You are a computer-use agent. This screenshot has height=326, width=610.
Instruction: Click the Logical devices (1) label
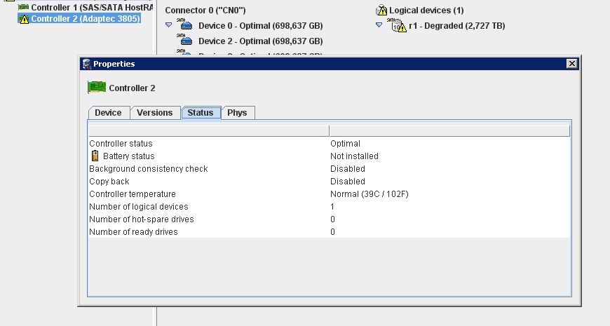click(426, 11)
